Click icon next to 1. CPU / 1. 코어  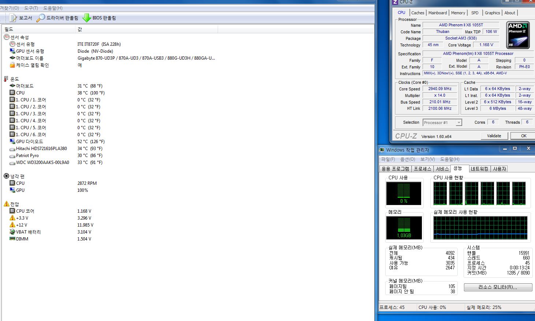(12, 100)
